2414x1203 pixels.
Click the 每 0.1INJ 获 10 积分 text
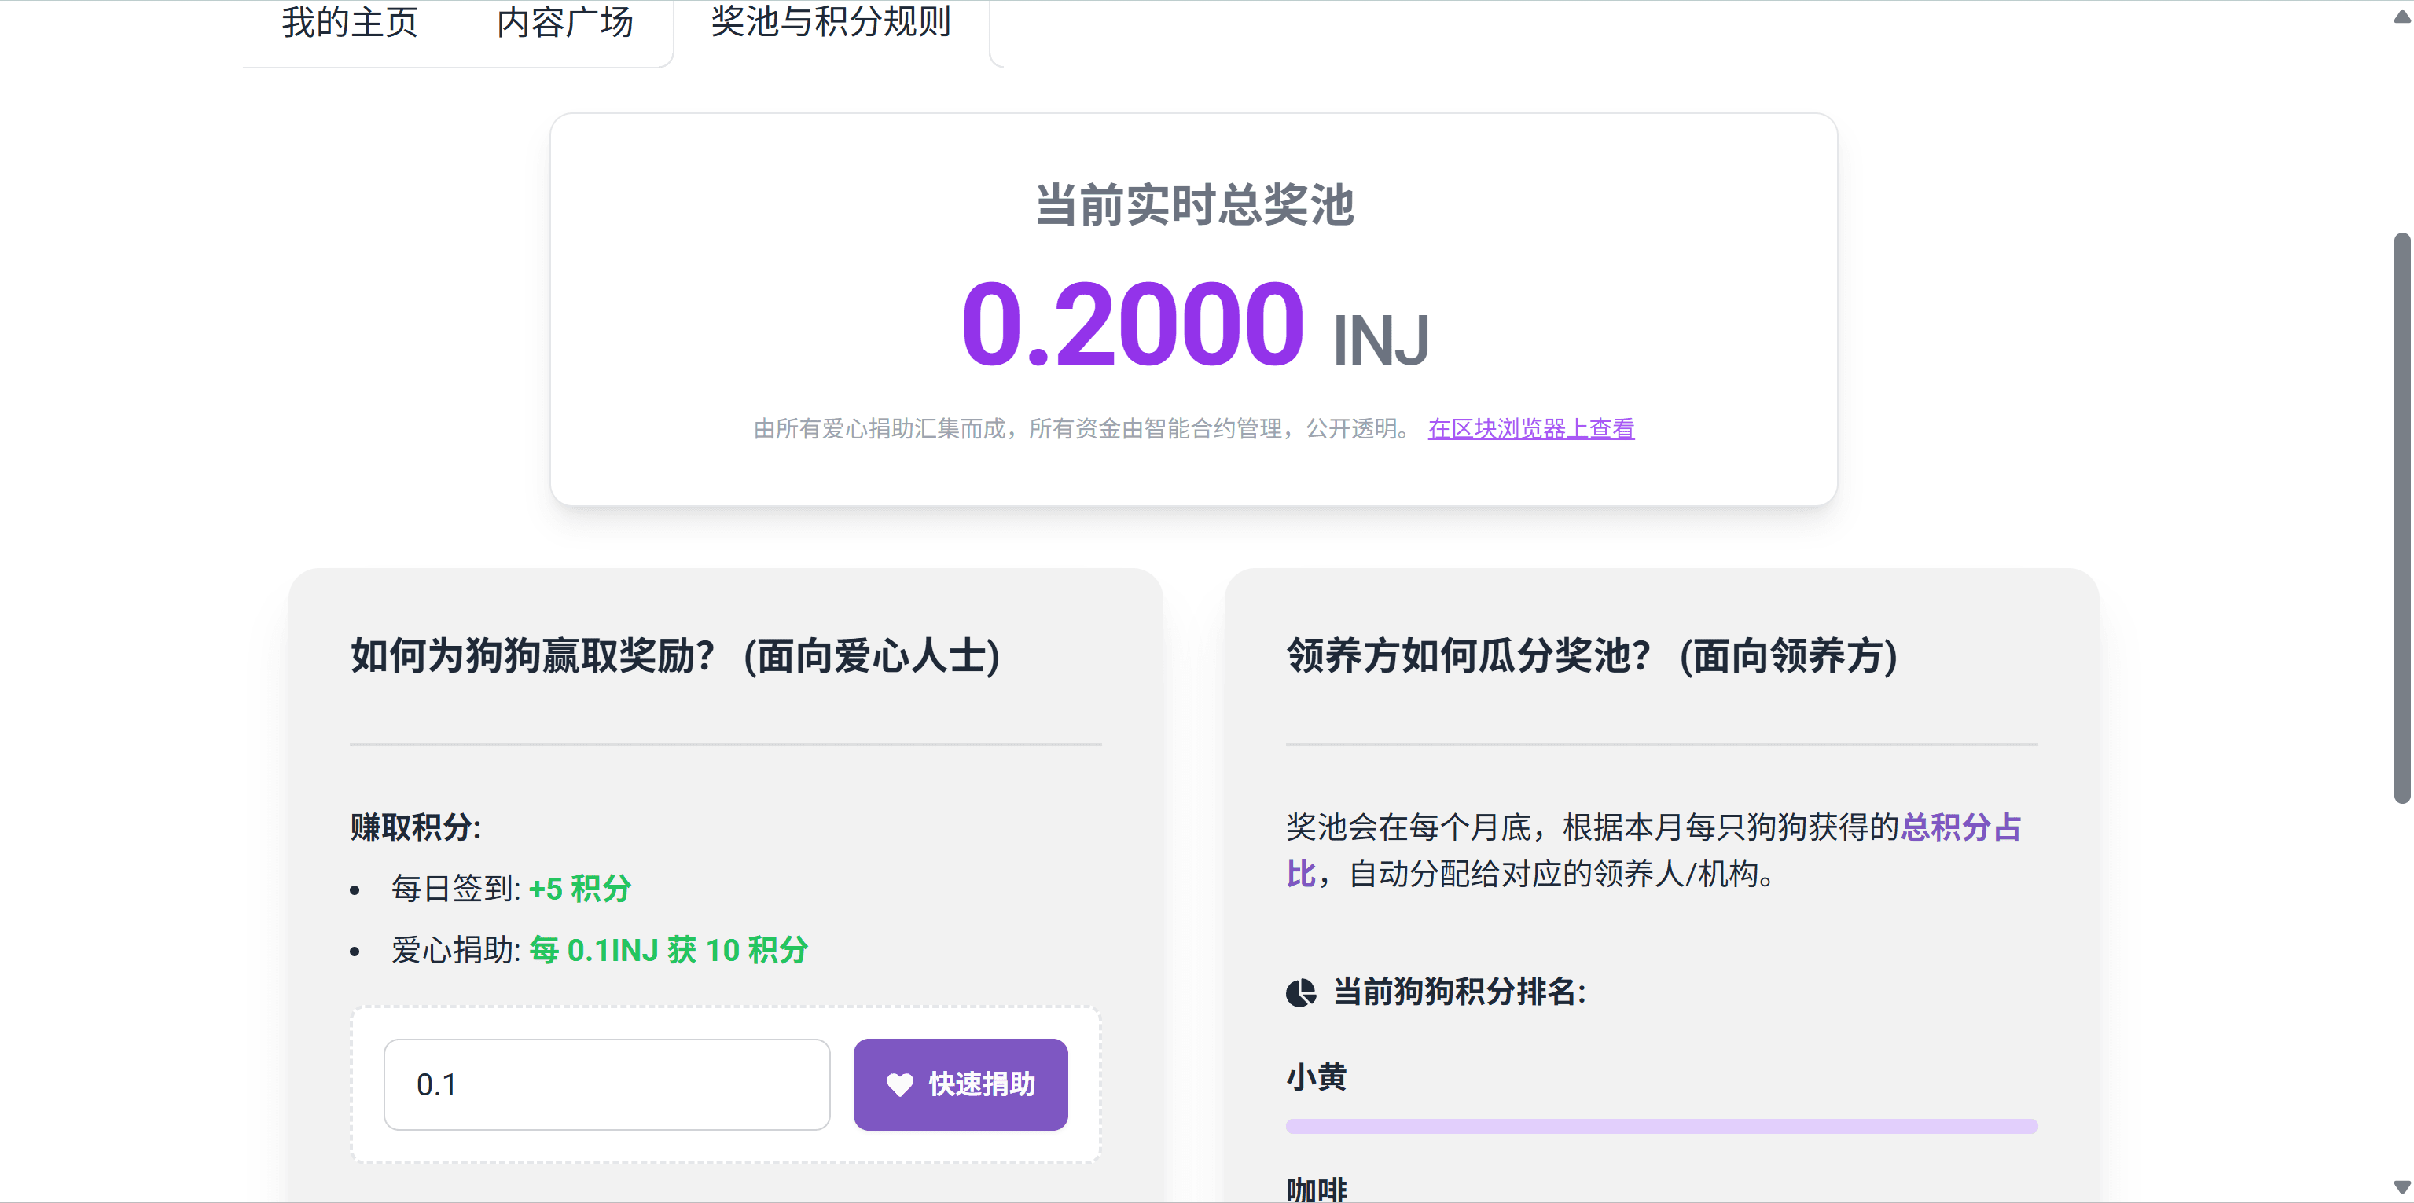point(668,950)
